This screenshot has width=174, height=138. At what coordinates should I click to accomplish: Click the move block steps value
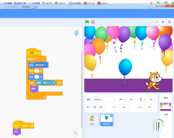pos(37,77)
